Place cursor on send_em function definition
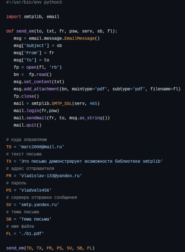The image size is (185, 252). pyautogui.click(x=25, y=31)
